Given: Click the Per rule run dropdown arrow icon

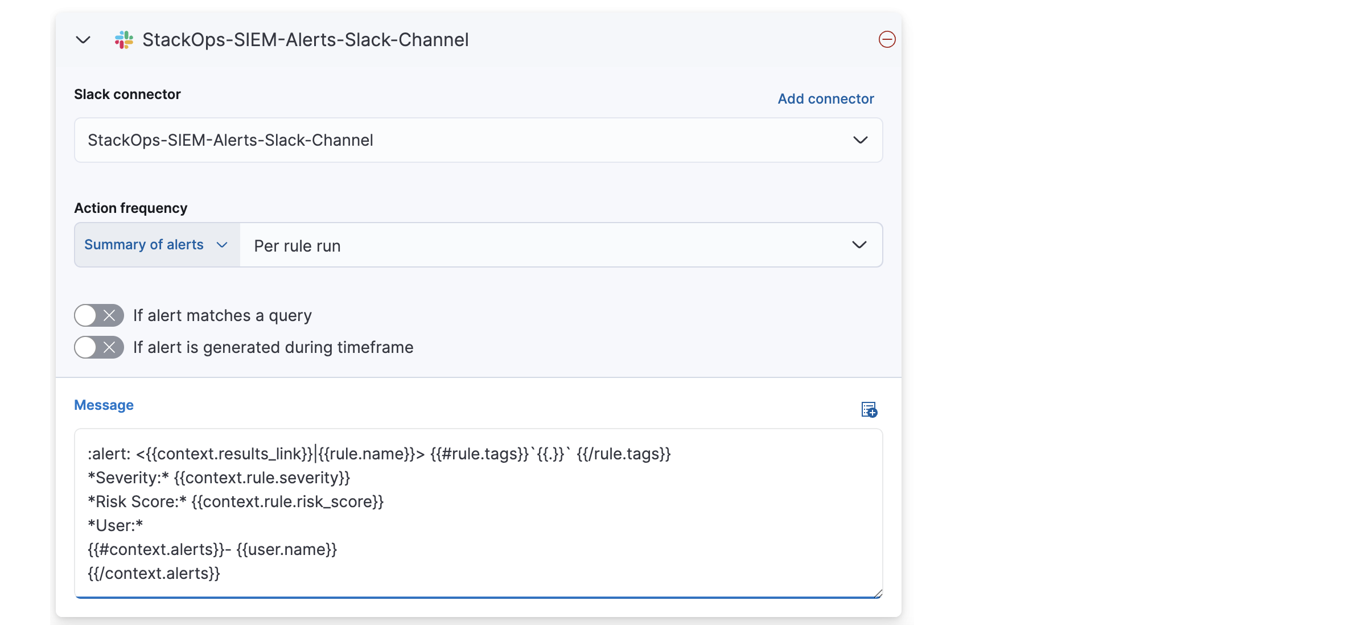Looking at the screenshot, I should 859,245.
